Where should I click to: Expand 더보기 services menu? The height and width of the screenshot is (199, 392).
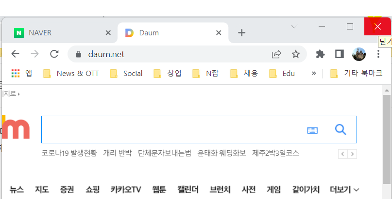344,190
